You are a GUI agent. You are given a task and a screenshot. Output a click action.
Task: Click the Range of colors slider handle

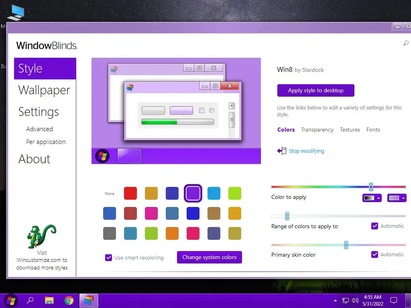tap(287, 216)
